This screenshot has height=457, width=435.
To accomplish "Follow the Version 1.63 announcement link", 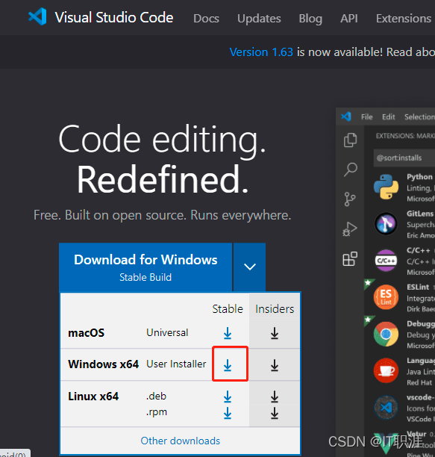I will coord(261,52).
